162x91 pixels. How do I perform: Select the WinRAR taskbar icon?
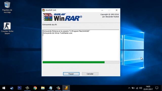pos(66,88)
